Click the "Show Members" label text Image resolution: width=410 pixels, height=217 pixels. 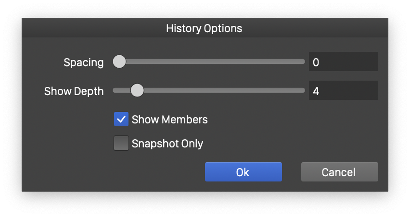(x=169, y=120)
